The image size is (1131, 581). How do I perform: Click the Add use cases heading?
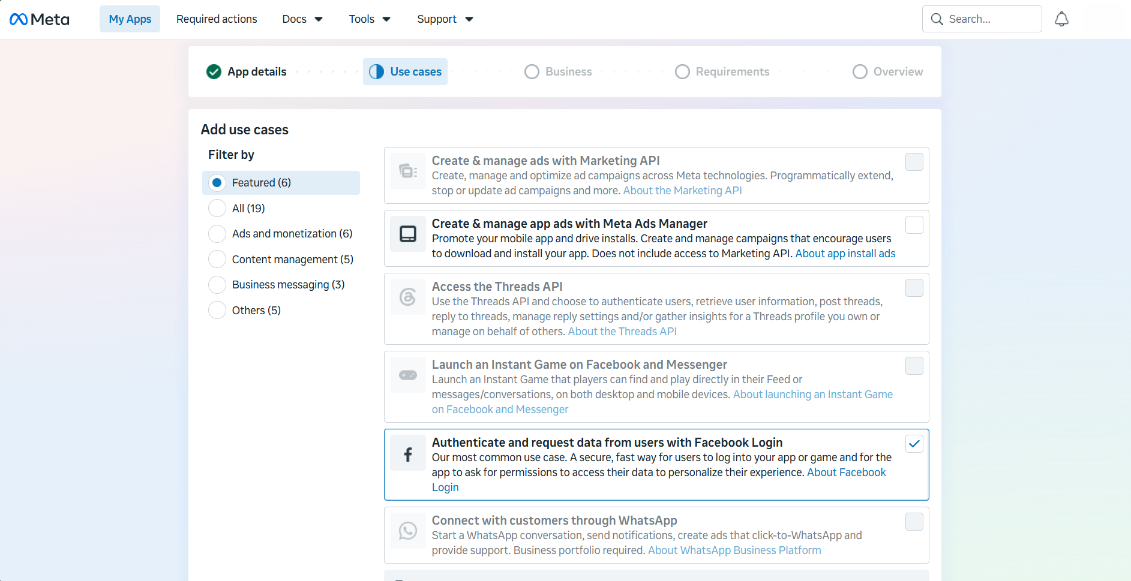244,130
